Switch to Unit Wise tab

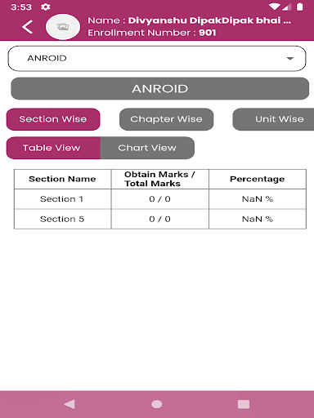[x=273, y=119]
